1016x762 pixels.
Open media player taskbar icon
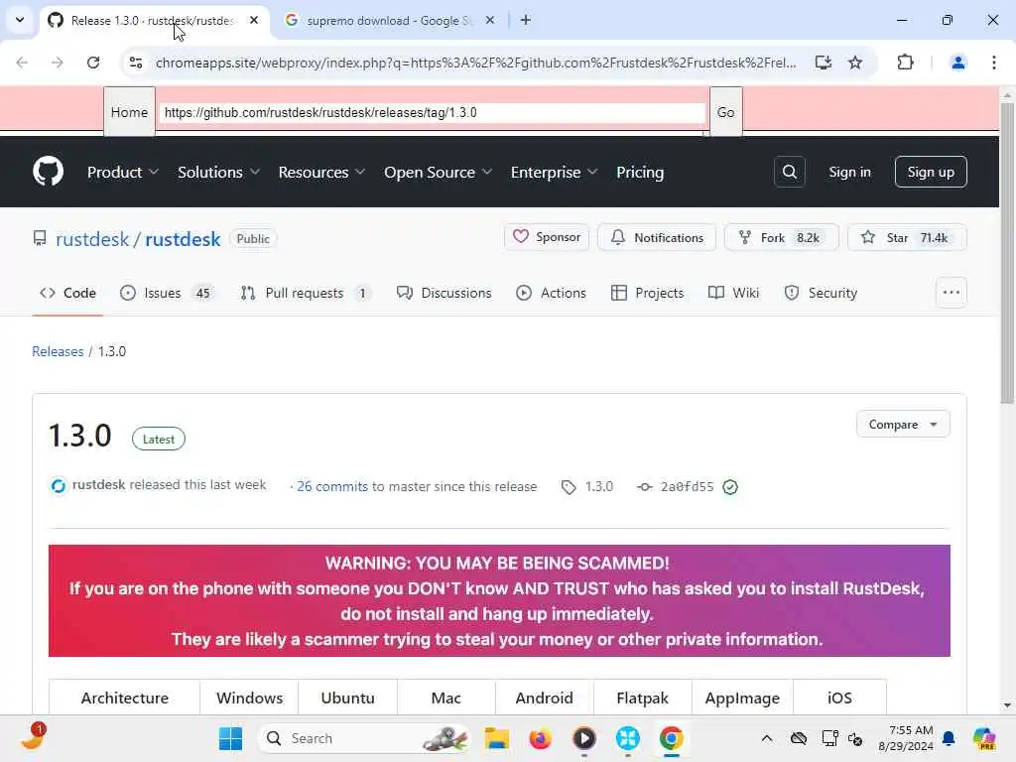pos(584,738)
